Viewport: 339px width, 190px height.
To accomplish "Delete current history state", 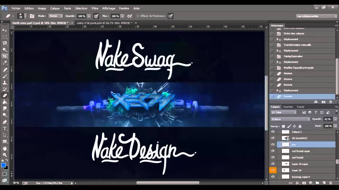I will tap(331, 102).
